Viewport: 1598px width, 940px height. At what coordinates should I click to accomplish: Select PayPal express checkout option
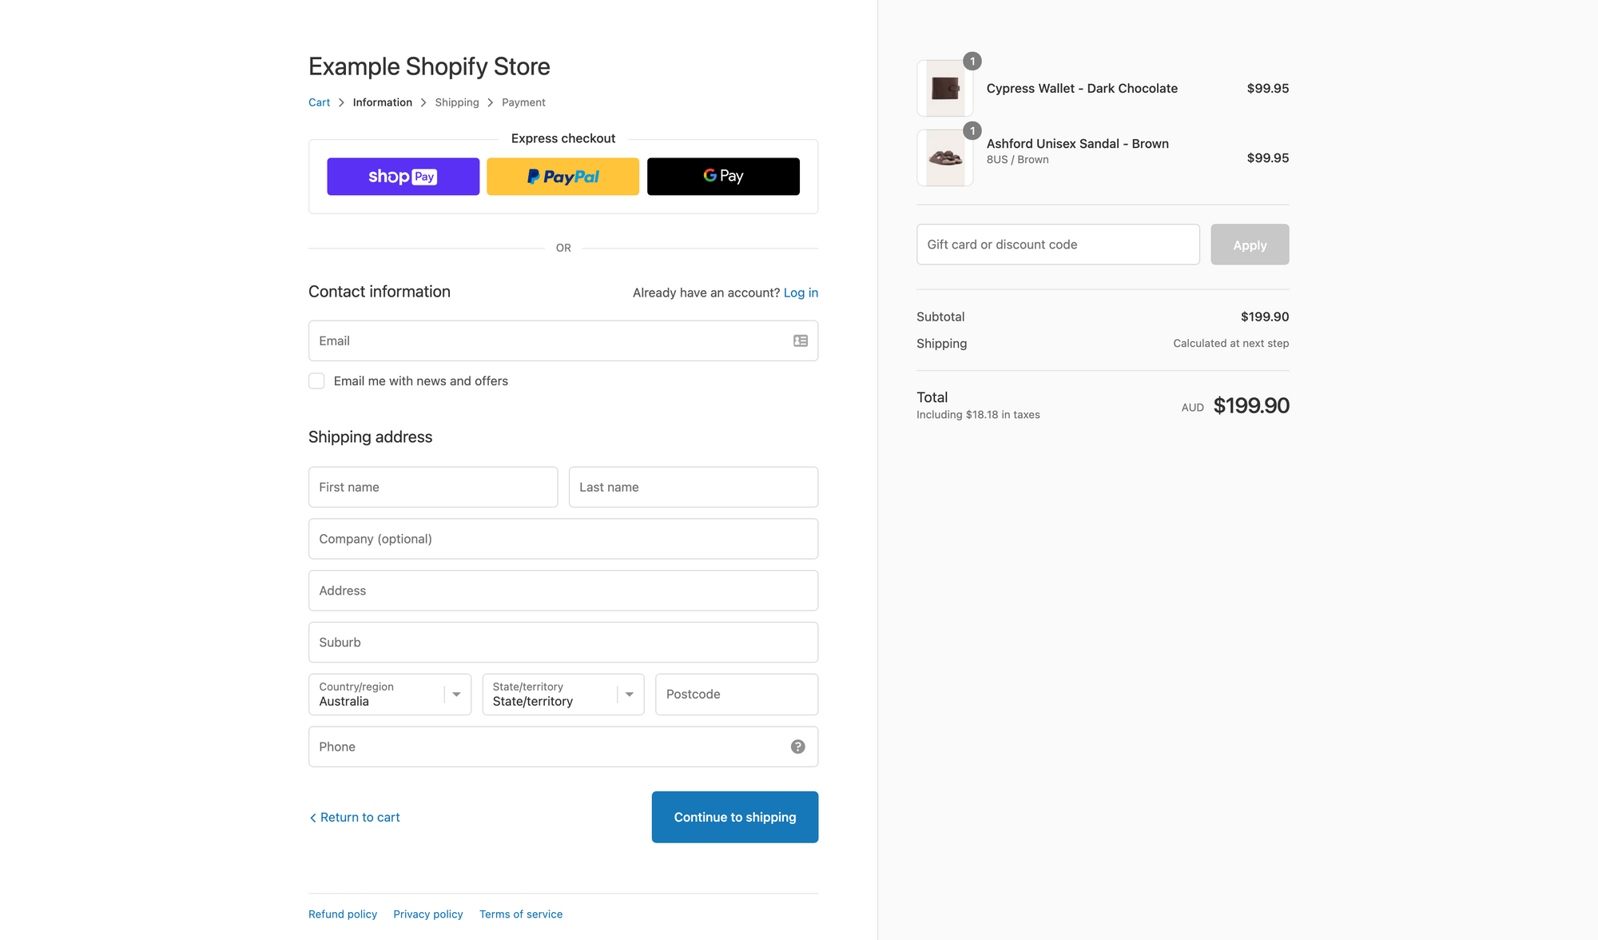click(562, 176)
